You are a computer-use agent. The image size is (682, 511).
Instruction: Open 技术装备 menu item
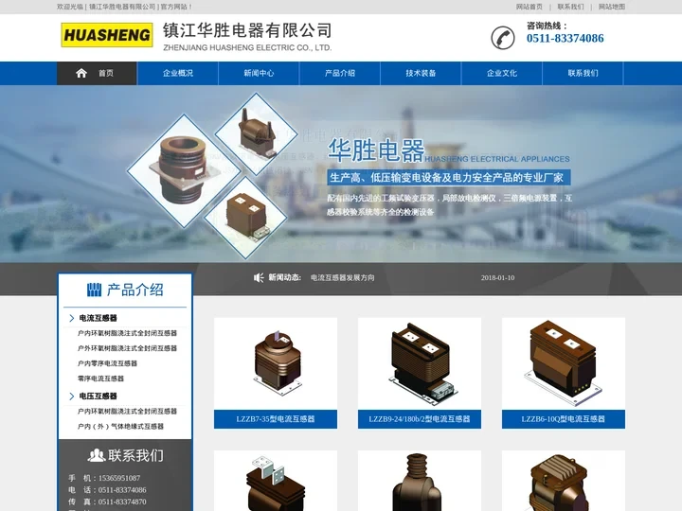[421, 73]
